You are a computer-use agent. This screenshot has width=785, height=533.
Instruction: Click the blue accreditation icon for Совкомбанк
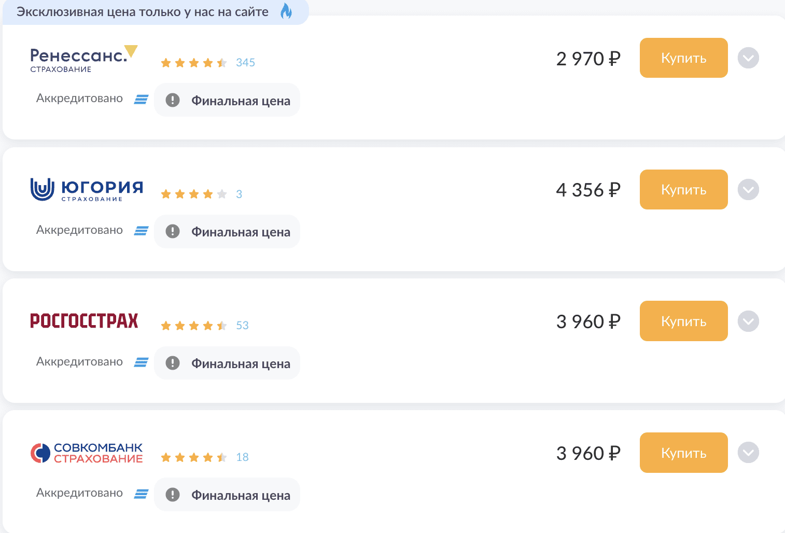[x=141, y=494]
